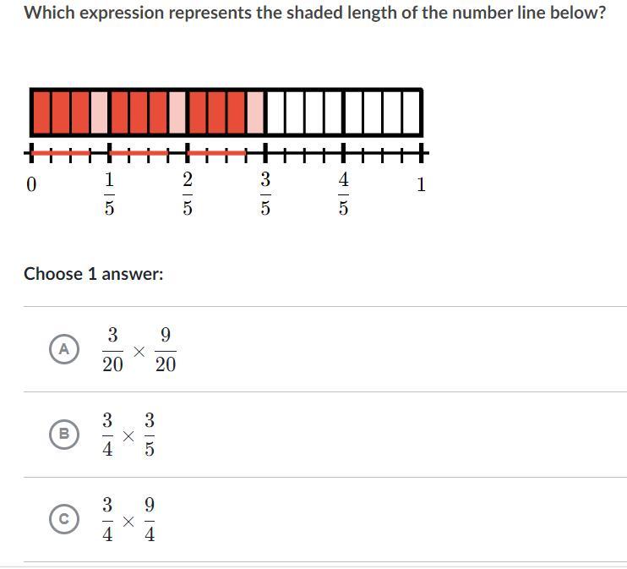627x569 pixels.
Task: Click the light pink segment before 3/5
Action: (x=256, y=112)
